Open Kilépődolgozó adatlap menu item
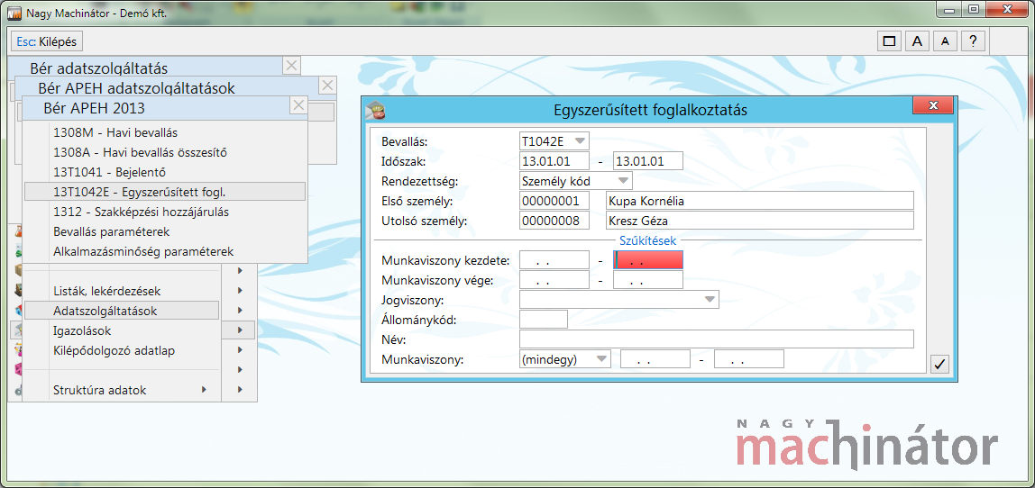 [x=122, y=351]
